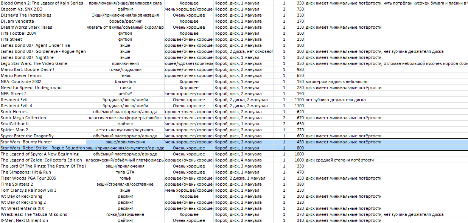Click note "маркером надпись небольшая"
Image resolution: width=468 pixels, height=223 pixels.
coord(337,82)
